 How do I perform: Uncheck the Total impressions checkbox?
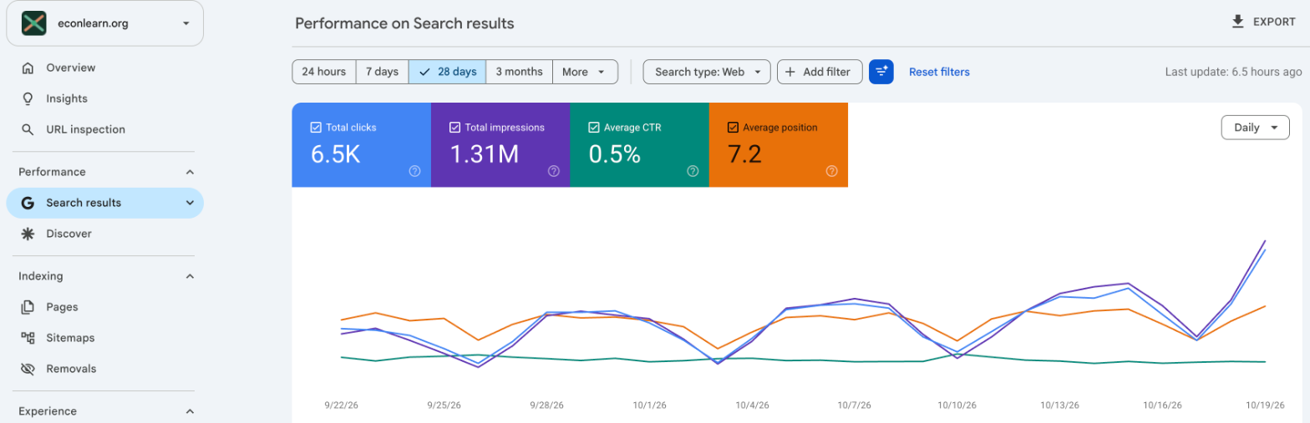454,128
